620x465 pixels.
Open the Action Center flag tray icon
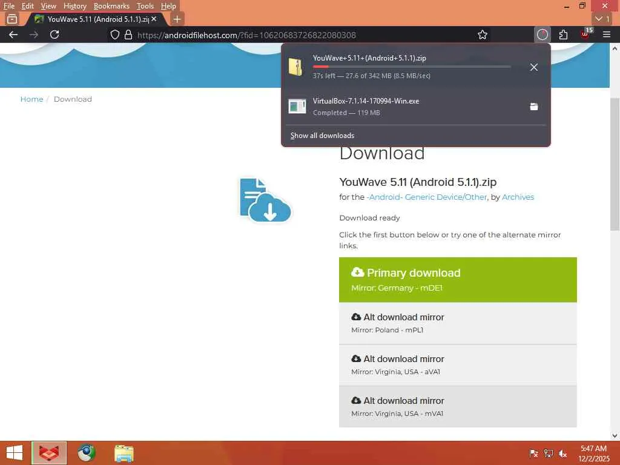pos(533,453)
